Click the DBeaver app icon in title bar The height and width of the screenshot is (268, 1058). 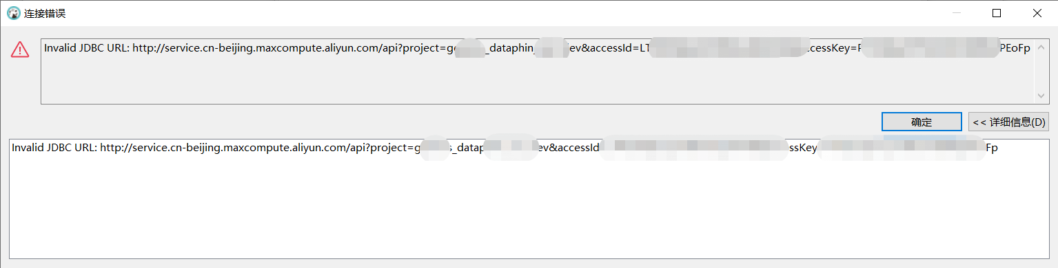tap(13, 13)
